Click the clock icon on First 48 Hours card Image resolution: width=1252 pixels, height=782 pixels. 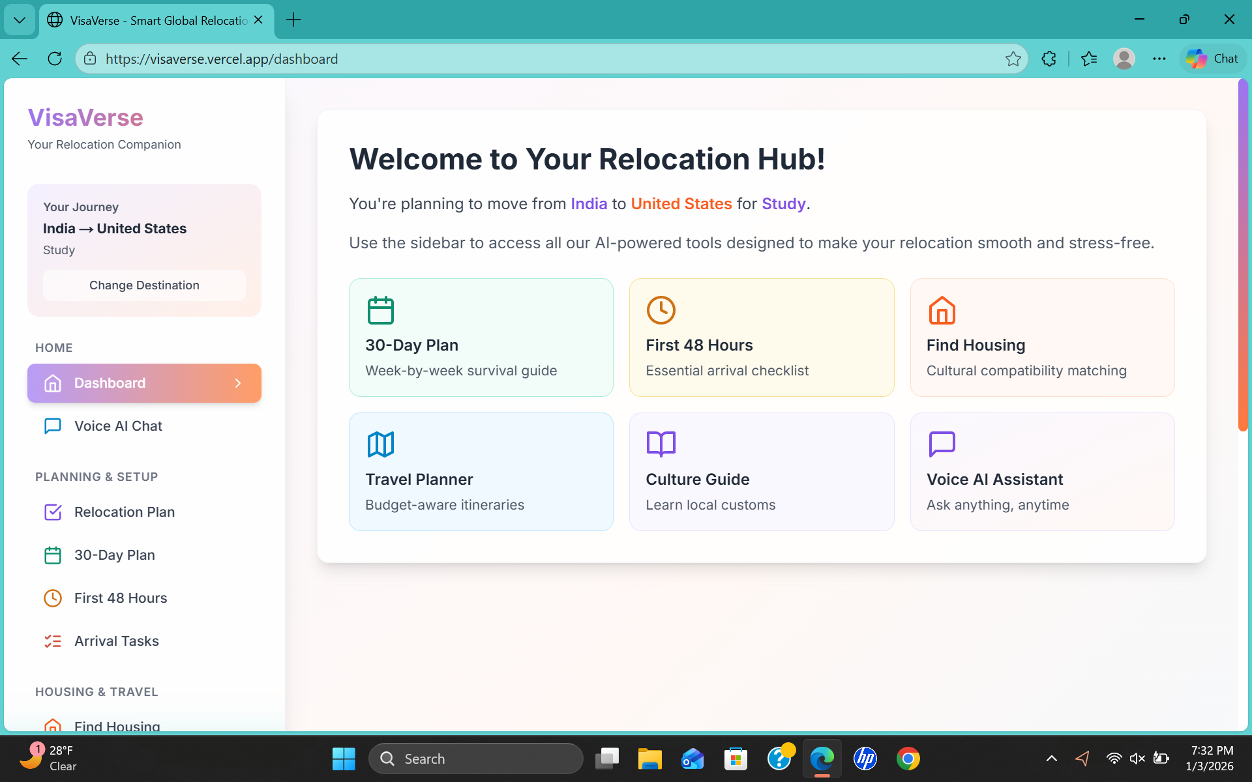(x=661, y=310)
